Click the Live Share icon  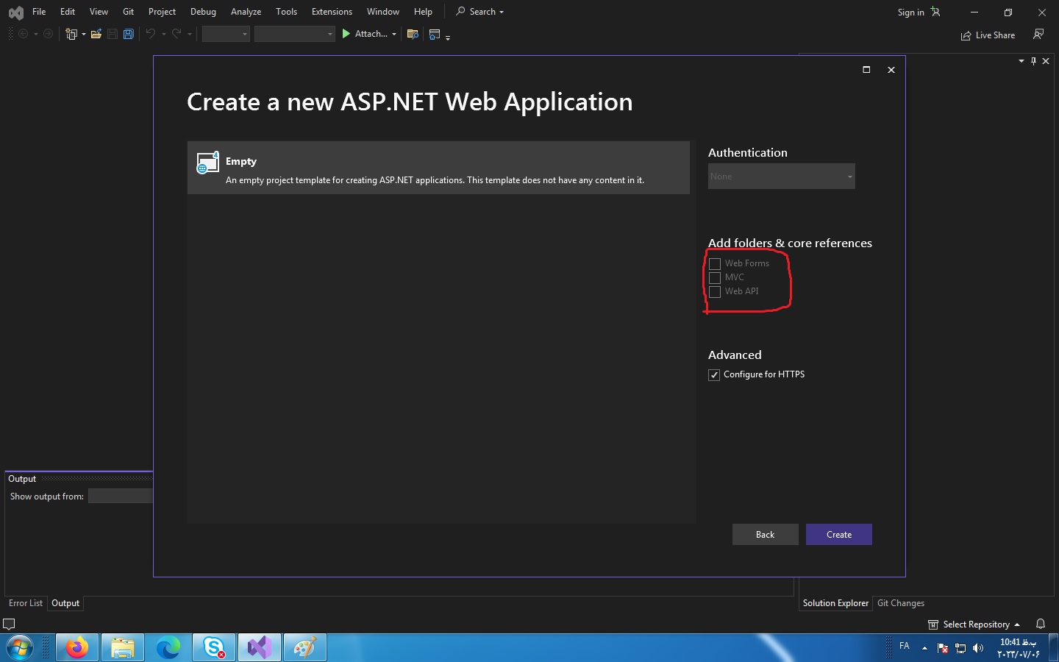tap(966, 35)
